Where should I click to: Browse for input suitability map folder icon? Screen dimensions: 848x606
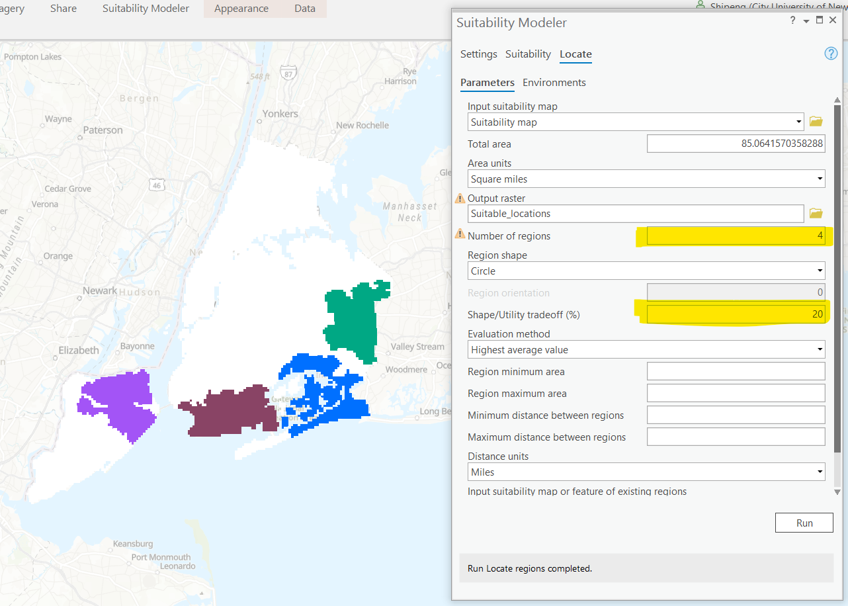tap(816, 122)
